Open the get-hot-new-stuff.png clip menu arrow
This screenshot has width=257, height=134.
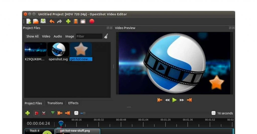click(x=57, y=131)
